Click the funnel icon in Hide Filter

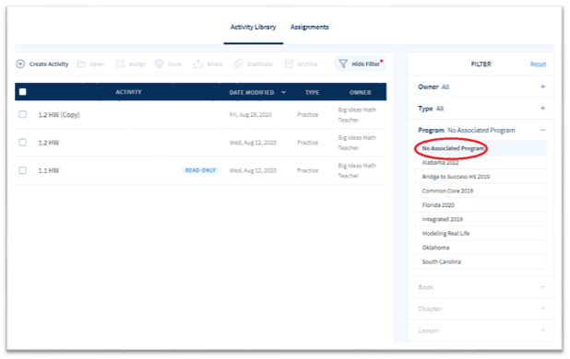click(x=343, y=64)
